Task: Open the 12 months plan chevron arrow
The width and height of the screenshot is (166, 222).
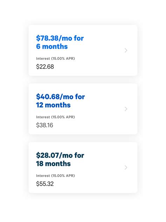Action: point(126,109)
